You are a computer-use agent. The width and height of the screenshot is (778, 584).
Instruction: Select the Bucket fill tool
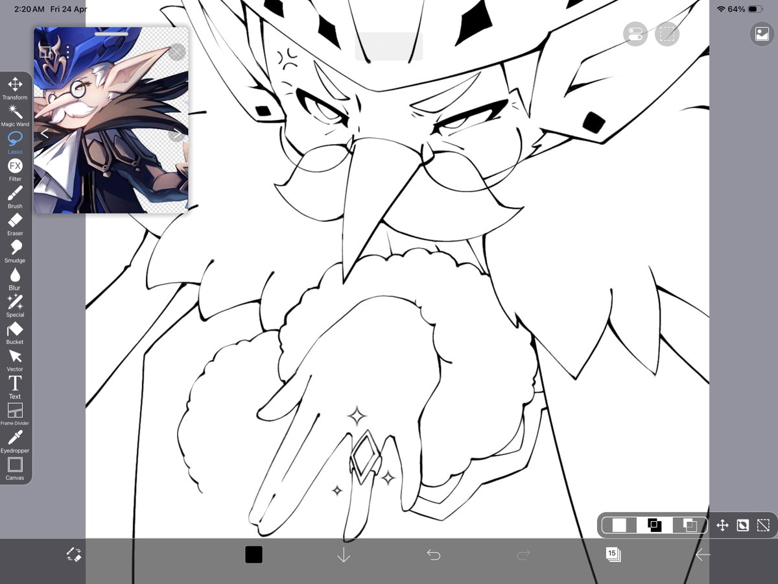click(x=15, y=334)
